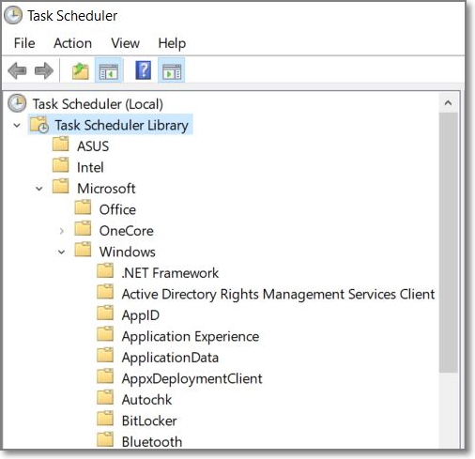
Task: Click the scrollbar up arrow
Action: pos(449,103)
